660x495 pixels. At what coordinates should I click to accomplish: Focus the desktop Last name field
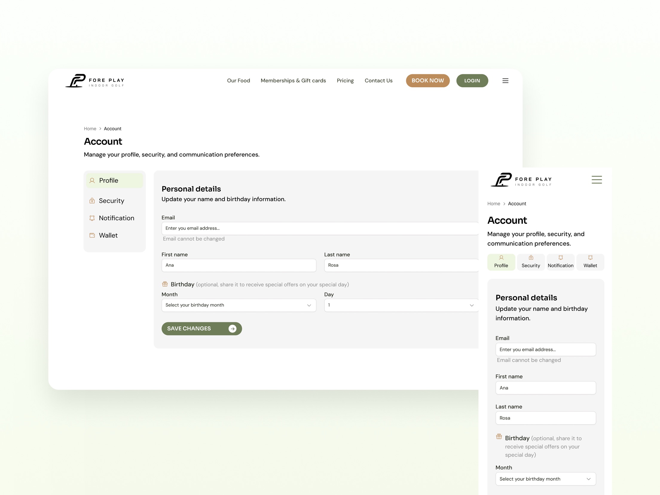pos(401,265)
